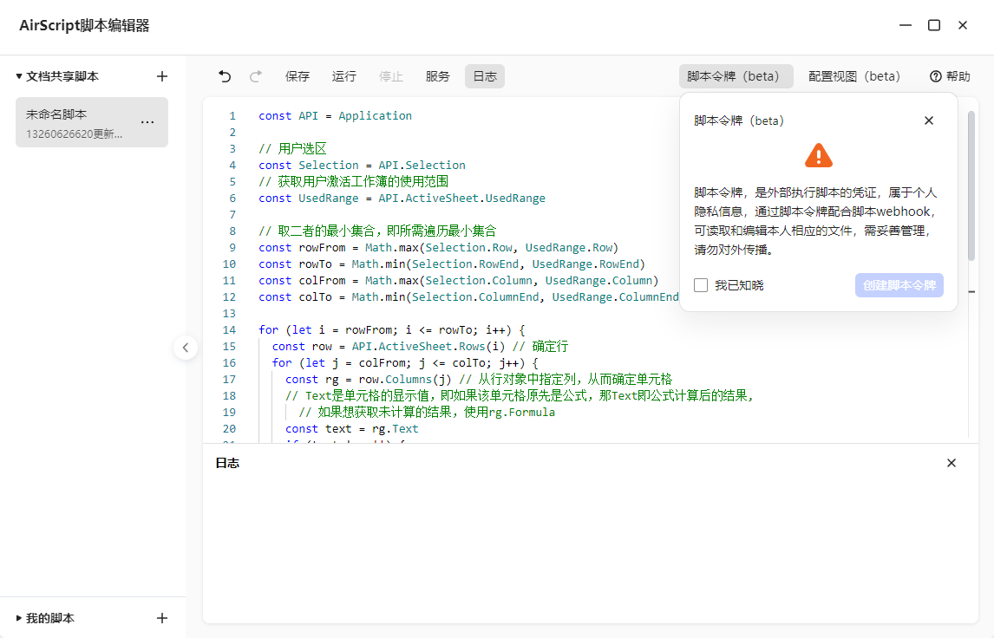Run the script with 运行

344,76
